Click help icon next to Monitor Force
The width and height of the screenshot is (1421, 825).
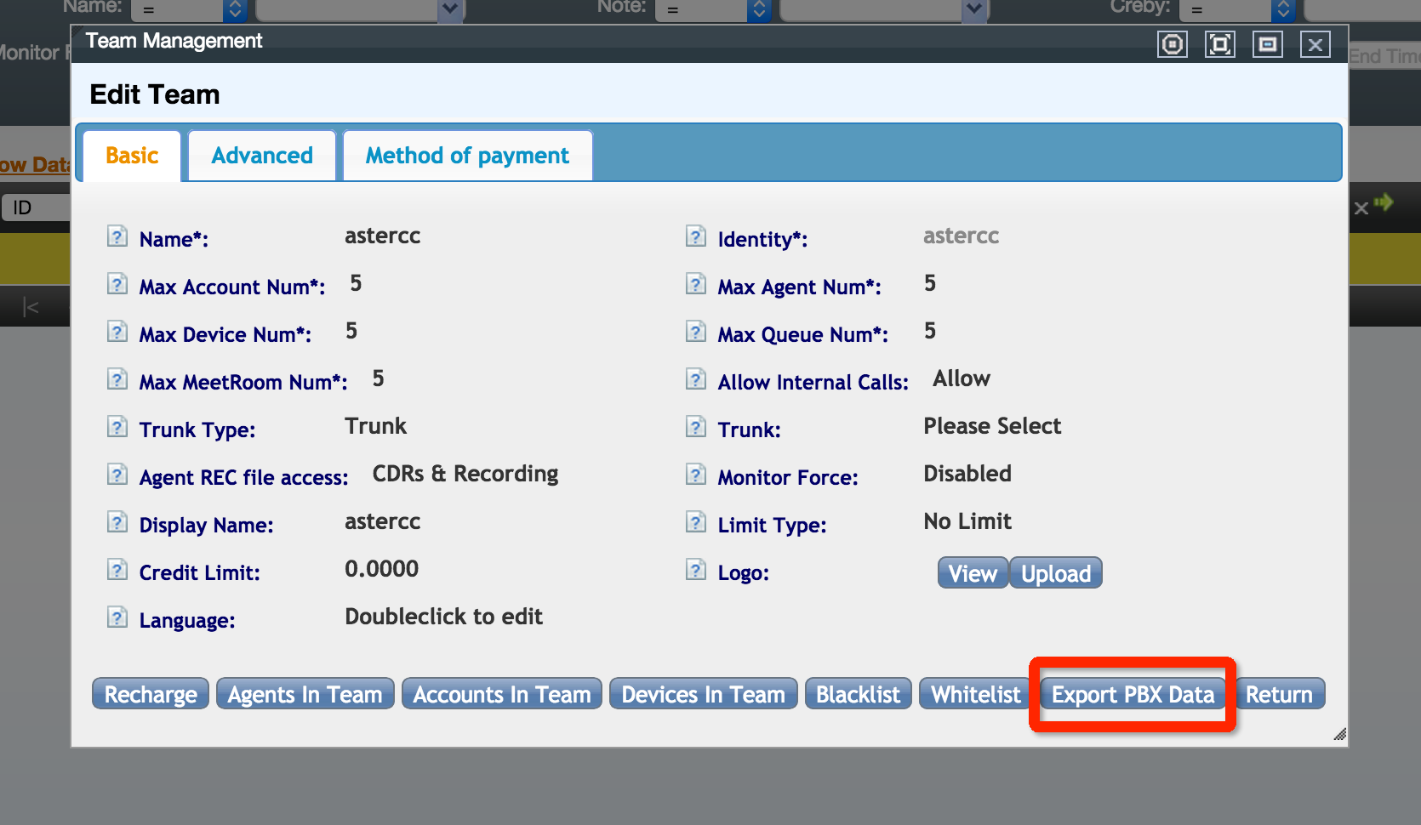click(x=696, y=475)
